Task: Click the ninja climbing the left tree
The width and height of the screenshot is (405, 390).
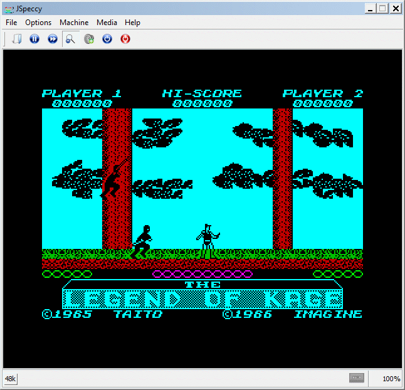Action: coord(113,179)
